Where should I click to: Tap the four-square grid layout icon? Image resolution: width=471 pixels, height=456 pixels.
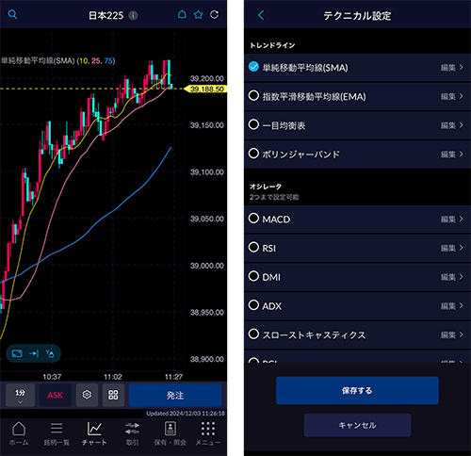[x=113, y=395]
